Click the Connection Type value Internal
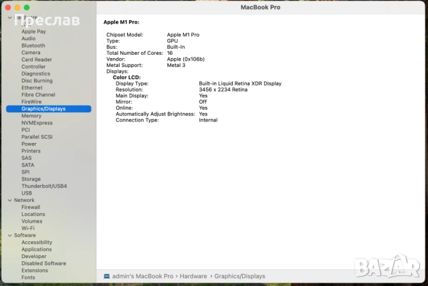Viewport: 428px width, 286px height. [x=208, y=120]
